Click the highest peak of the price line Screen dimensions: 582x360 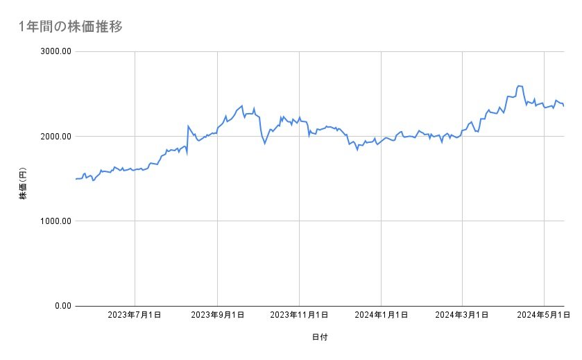click(x=519, y=86)
